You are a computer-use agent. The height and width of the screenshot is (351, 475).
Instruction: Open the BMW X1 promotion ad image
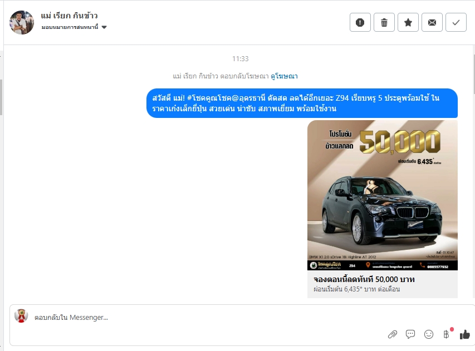[383, 195]
